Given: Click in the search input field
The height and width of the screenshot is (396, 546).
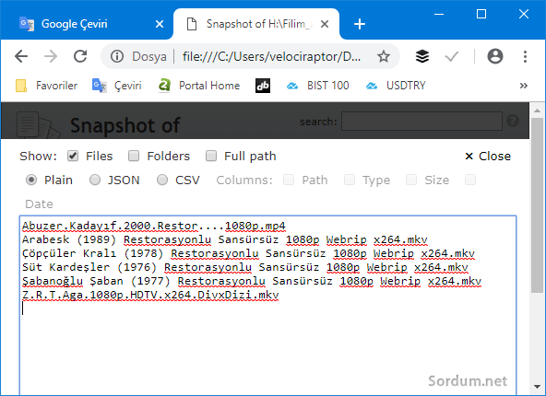Looking at the screenshot, I should tap(421, 121).
